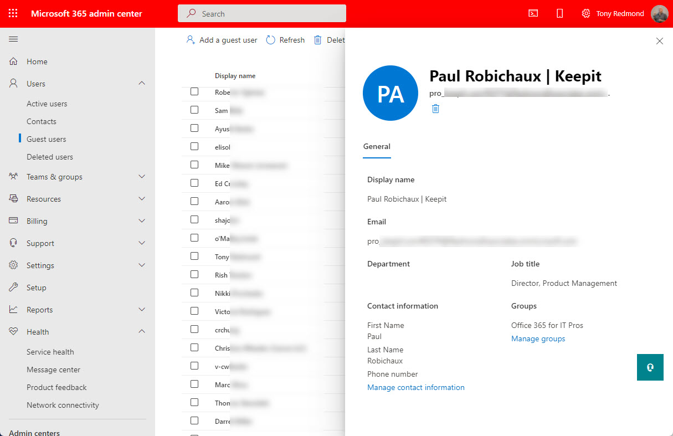Open the settings gear beside Tony Redmond
The image size is (673, 436).
pos(585,13)
